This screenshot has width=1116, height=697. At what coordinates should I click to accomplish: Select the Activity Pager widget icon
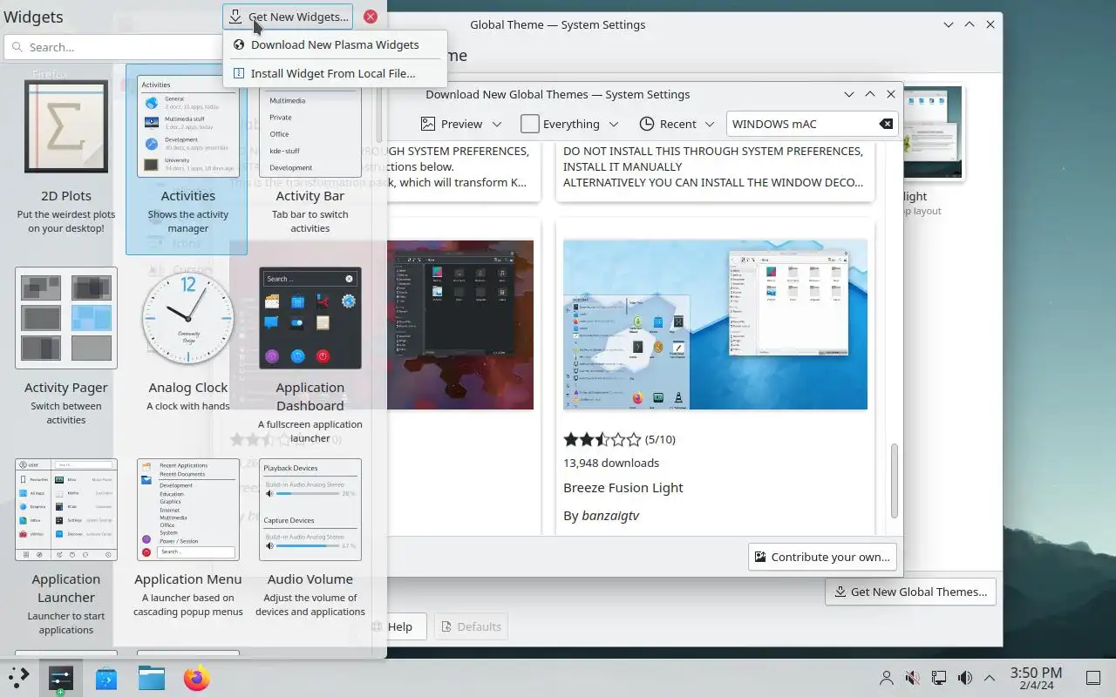click(66, 318)
